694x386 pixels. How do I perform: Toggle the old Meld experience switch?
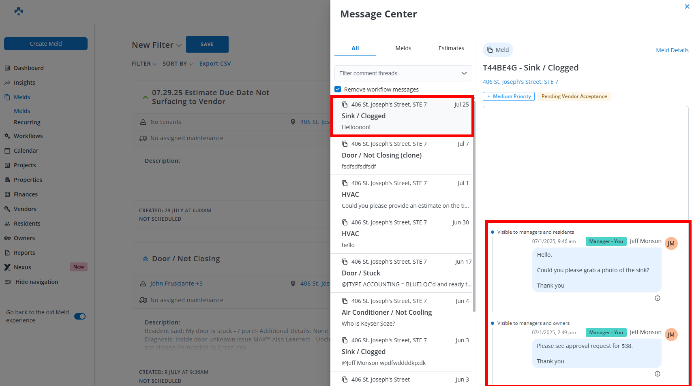point(80,316)
